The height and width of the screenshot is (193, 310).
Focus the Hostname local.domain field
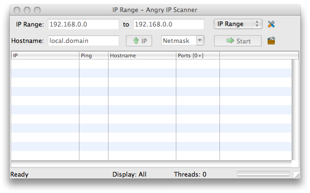pyautogui.click(x=83, y=41)
